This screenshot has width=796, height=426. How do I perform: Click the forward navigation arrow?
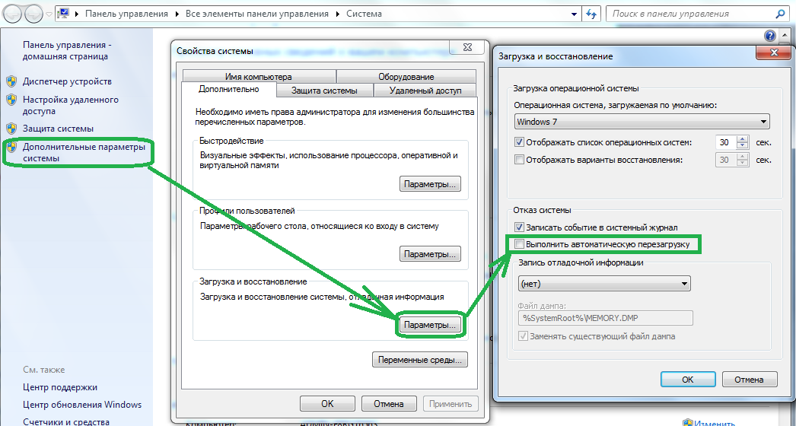33,14
